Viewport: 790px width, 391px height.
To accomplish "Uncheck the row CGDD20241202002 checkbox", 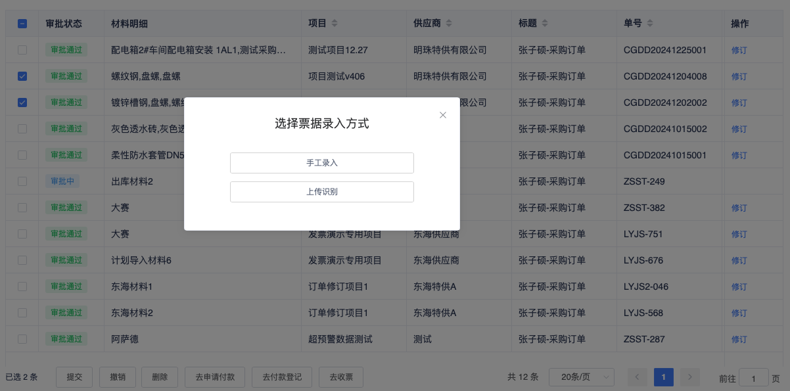I will 22,103.
